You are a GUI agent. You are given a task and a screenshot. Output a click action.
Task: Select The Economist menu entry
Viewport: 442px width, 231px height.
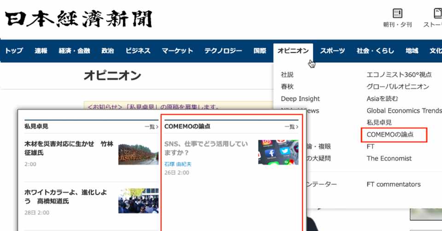(x=389, y=158)
